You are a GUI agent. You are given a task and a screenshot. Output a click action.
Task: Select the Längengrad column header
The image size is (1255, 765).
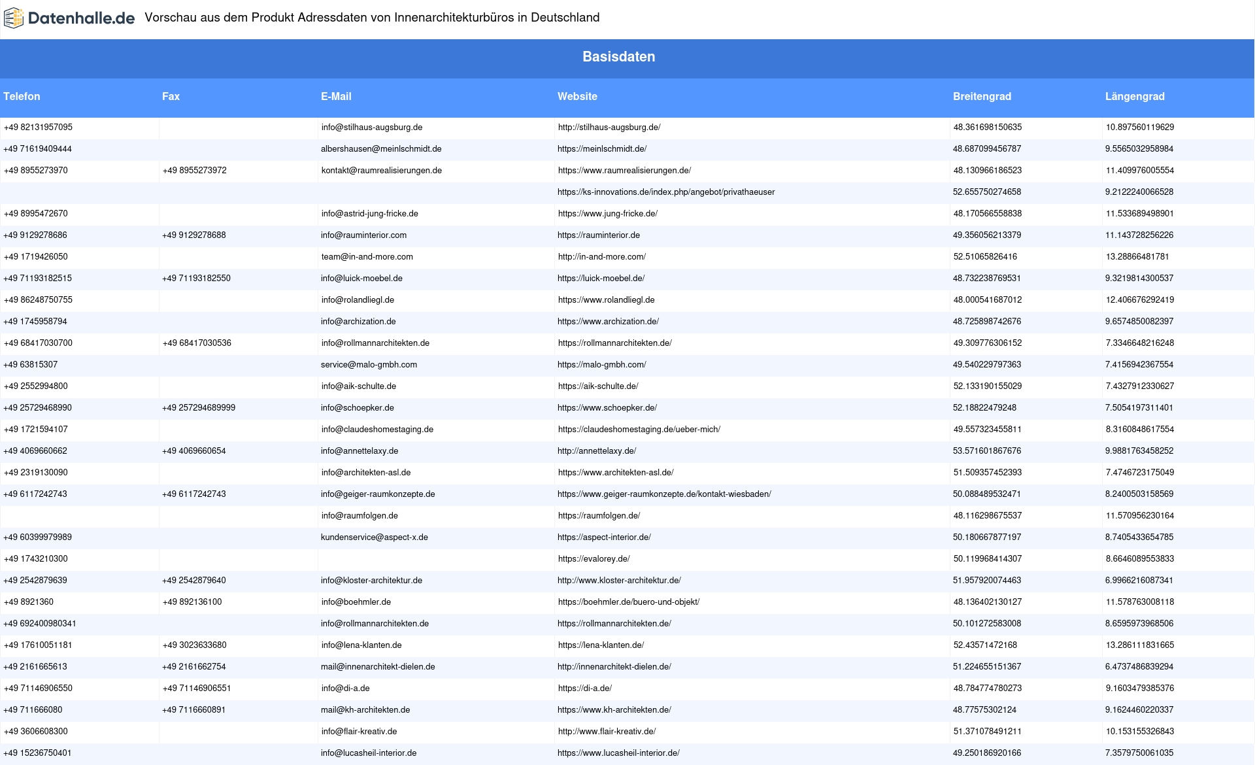coord(1135,96)
